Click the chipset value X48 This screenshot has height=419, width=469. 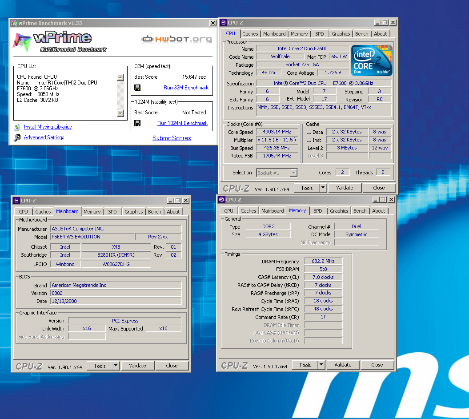click(116, 247)
